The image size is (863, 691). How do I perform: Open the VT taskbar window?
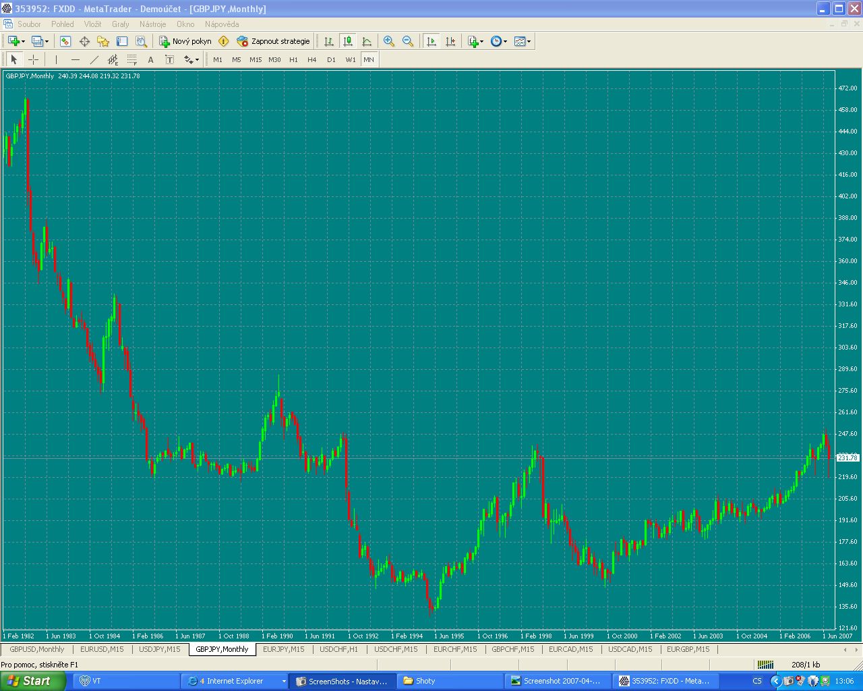[126, 681]
